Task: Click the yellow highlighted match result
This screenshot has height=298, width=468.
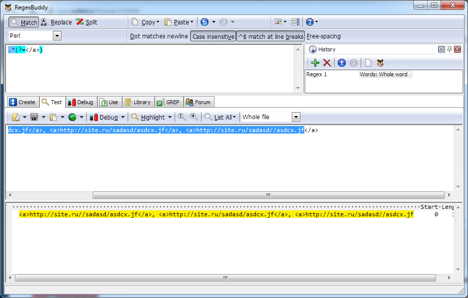Action: pos(216,214)
